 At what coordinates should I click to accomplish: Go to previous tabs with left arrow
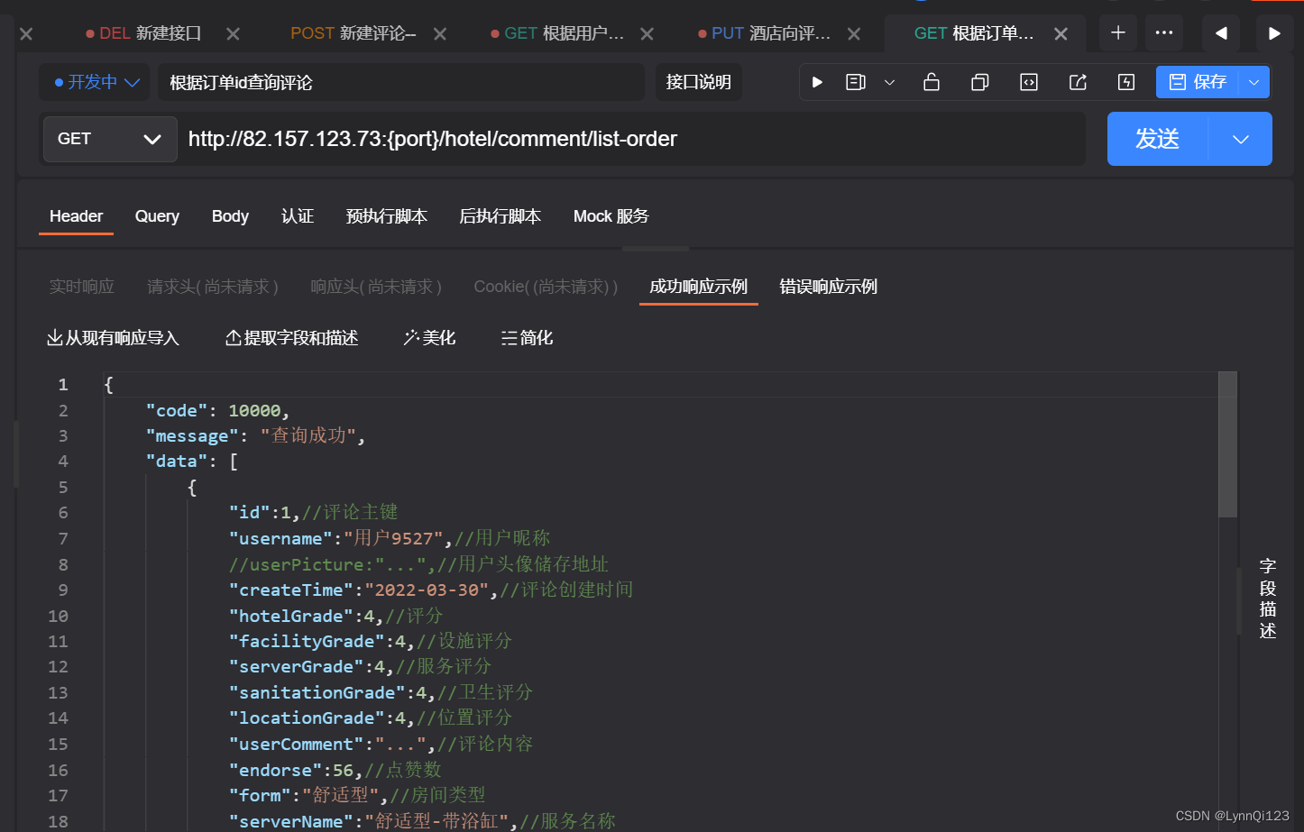click(x=1221, y=32)
